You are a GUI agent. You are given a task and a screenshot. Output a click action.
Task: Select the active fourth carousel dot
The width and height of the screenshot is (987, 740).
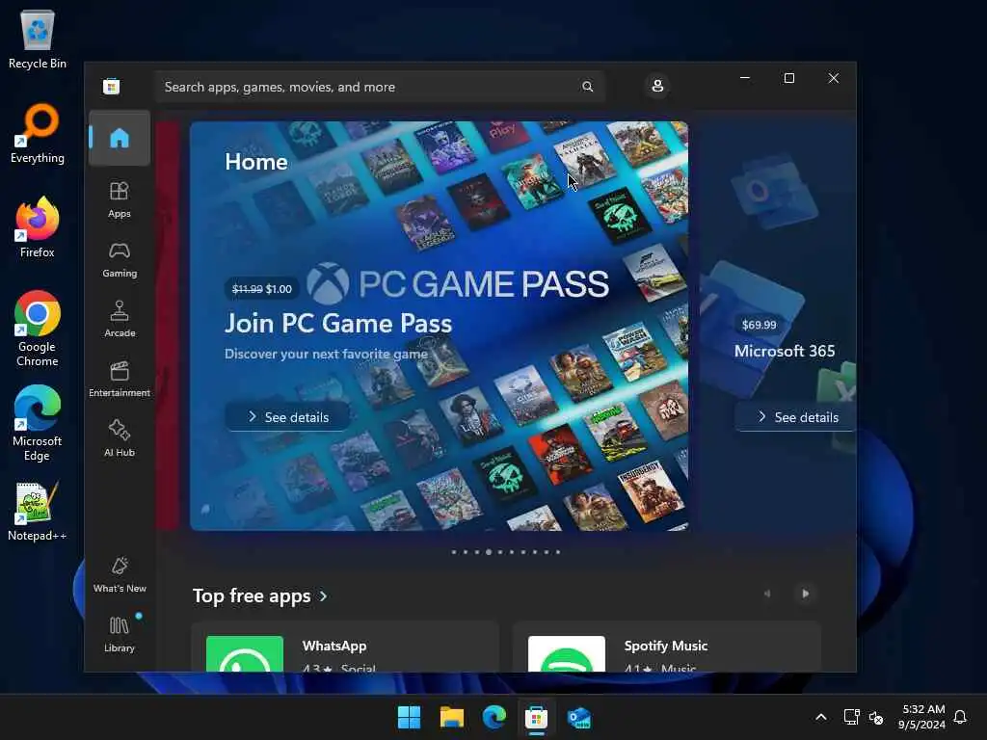click(489, 552)
